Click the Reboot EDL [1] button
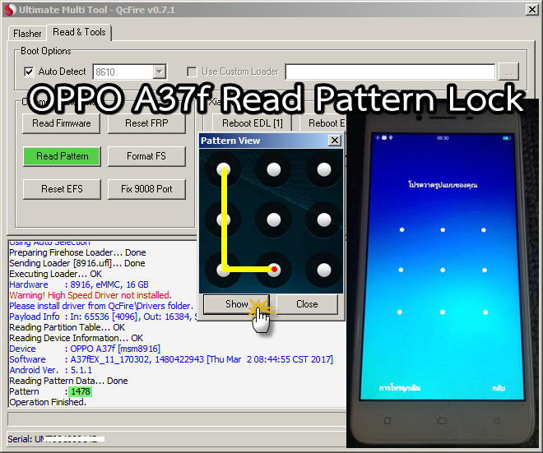The height and width of the screenshot is (453, 543). [x=252, y=123]
